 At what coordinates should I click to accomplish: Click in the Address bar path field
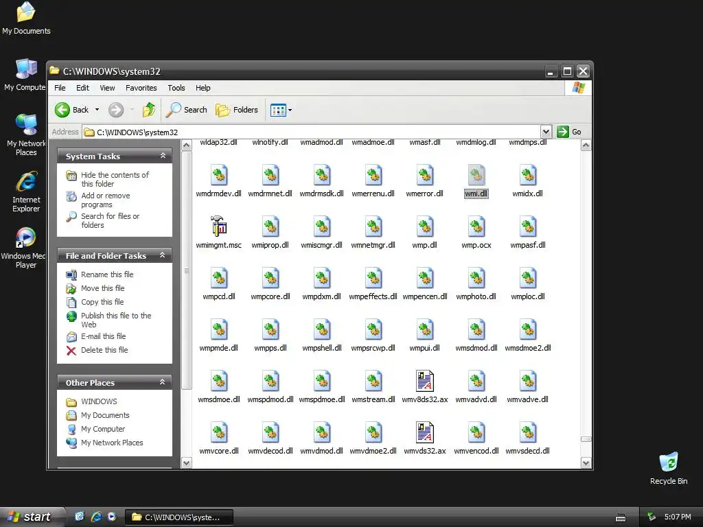(x=311, y=132)
